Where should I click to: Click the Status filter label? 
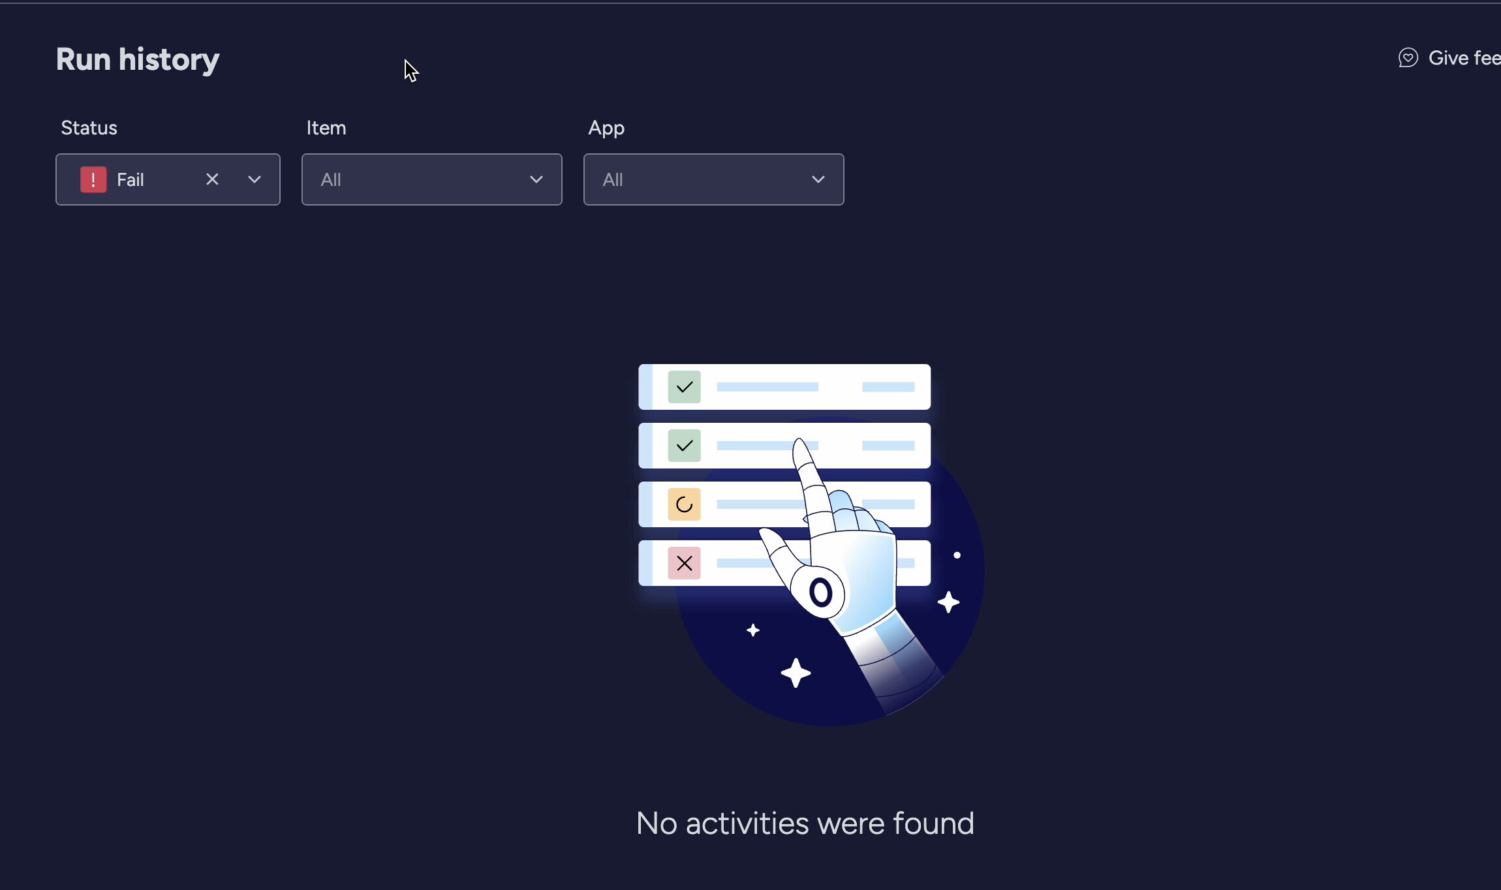(89, 128)
